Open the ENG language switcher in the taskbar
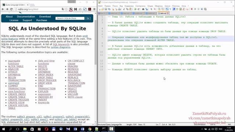The width and height of the screenshot is (235, 132). [x=220, y=129]
